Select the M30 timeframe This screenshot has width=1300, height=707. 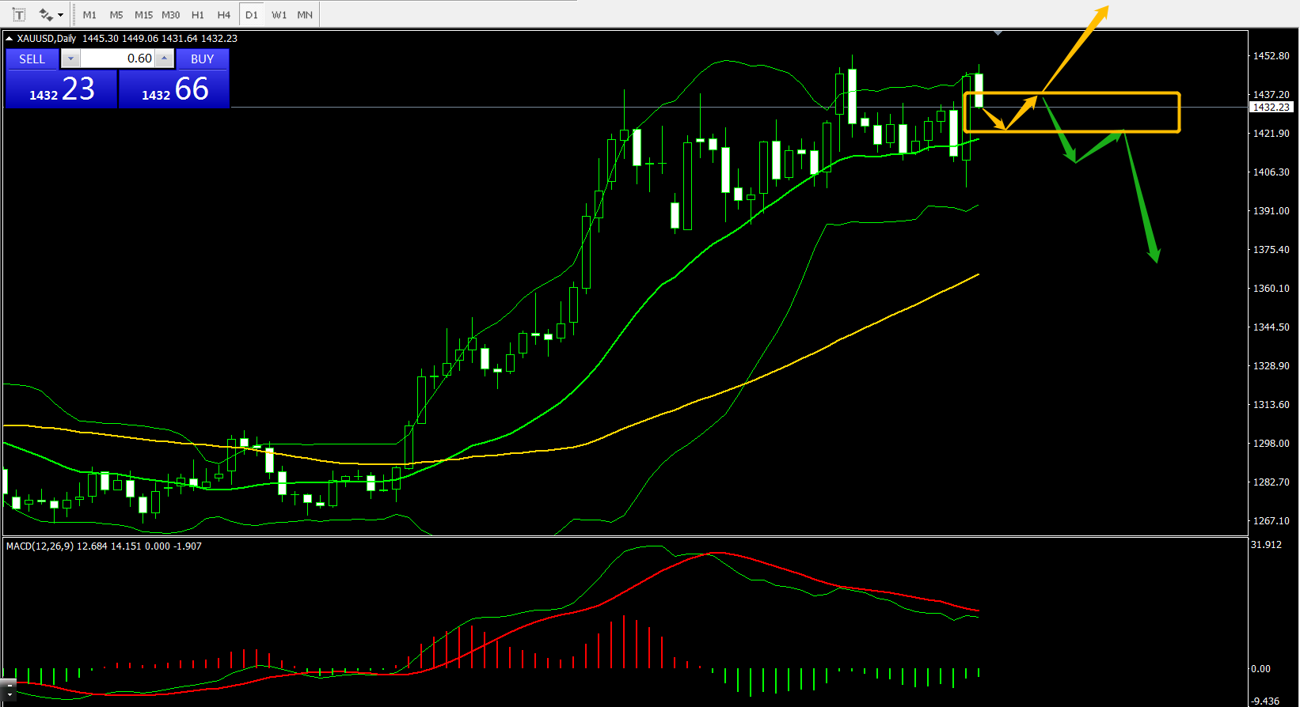(x=170, y=15)
